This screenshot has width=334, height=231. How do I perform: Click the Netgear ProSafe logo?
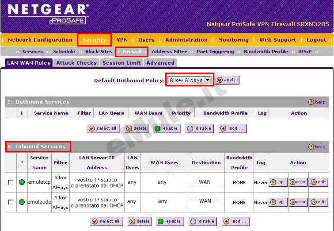48,14
